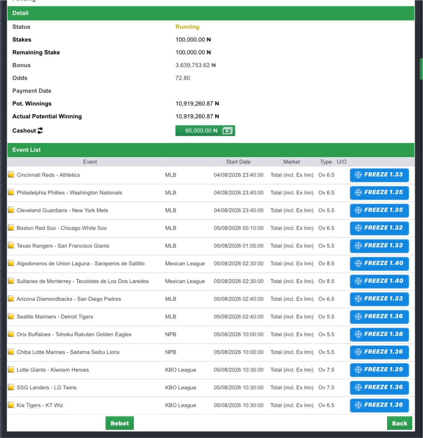
Task: Freeze Sultanes de Monterrey selection at 1.40
Action: click(379, 281)
